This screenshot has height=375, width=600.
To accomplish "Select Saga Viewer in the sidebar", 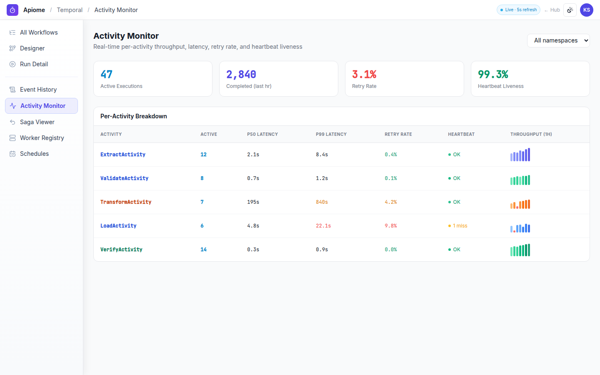I will (x=41, y=122).
